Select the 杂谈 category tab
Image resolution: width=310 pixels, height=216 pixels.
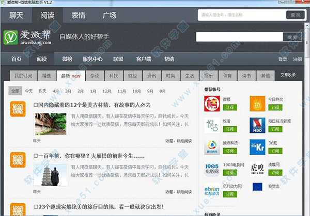[95, 76]
